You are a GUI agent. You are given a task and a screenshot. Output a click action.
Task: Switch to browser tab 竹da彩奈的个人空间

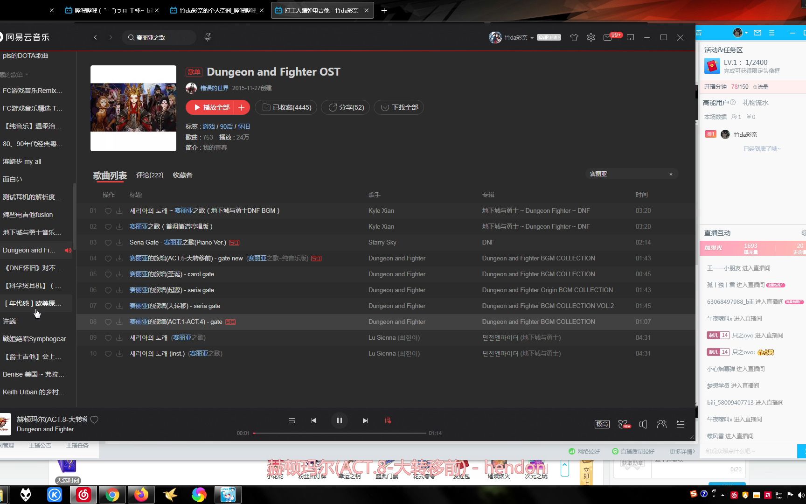(x=216, y=10)
